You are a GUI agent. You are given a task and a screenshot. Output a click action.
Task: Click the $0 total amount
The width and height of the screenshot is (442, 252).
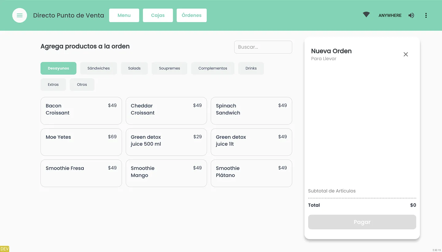(413, 205)
